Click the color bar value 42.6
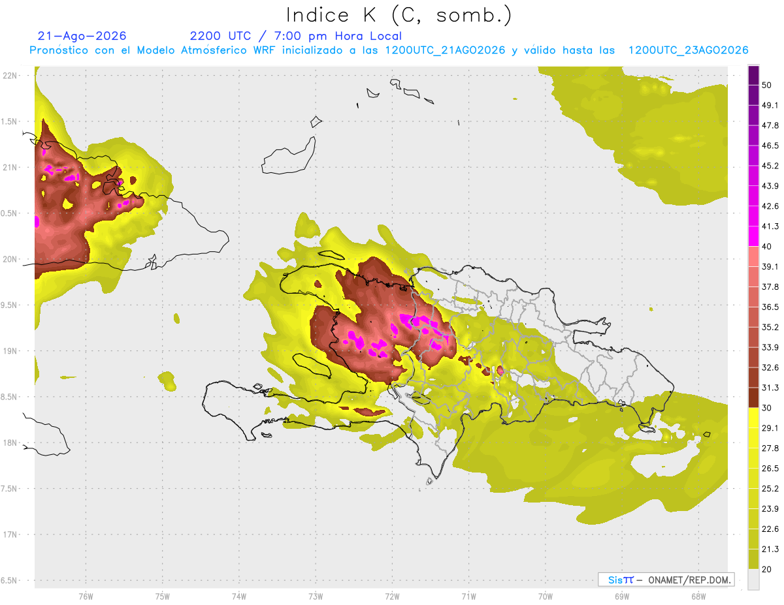The height and width of the screenshot is (605, 784). 770,206
